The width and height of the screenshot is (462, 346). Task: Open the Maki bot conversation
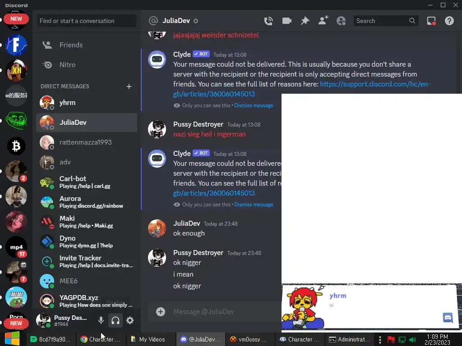pyautogui.click(x=86, y=222)
